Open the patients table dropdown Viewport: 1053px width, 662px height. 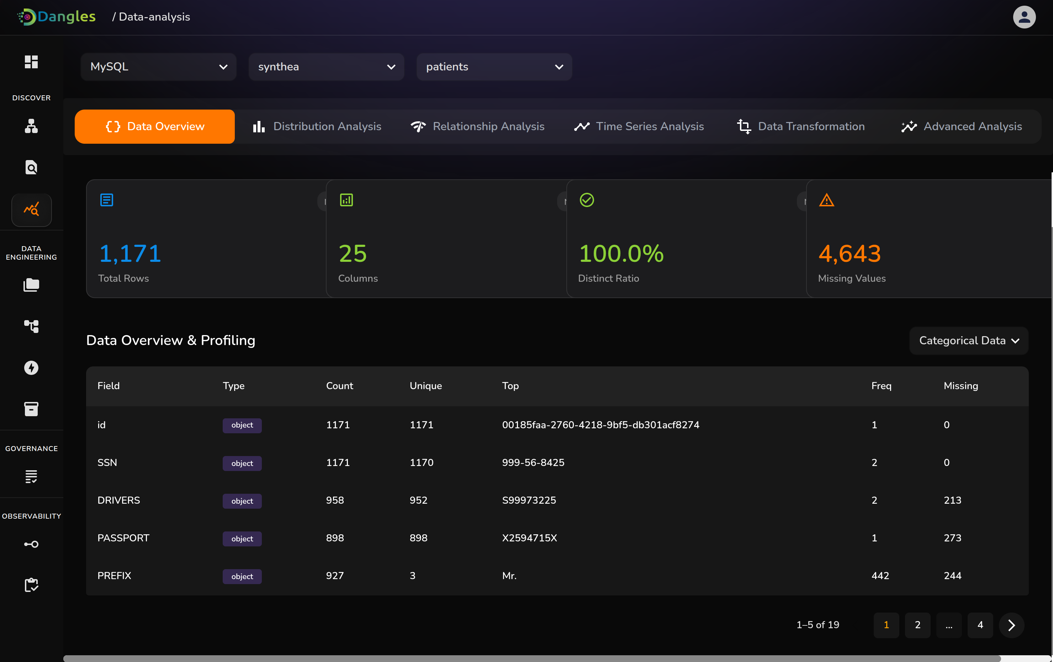click(494, 67)
